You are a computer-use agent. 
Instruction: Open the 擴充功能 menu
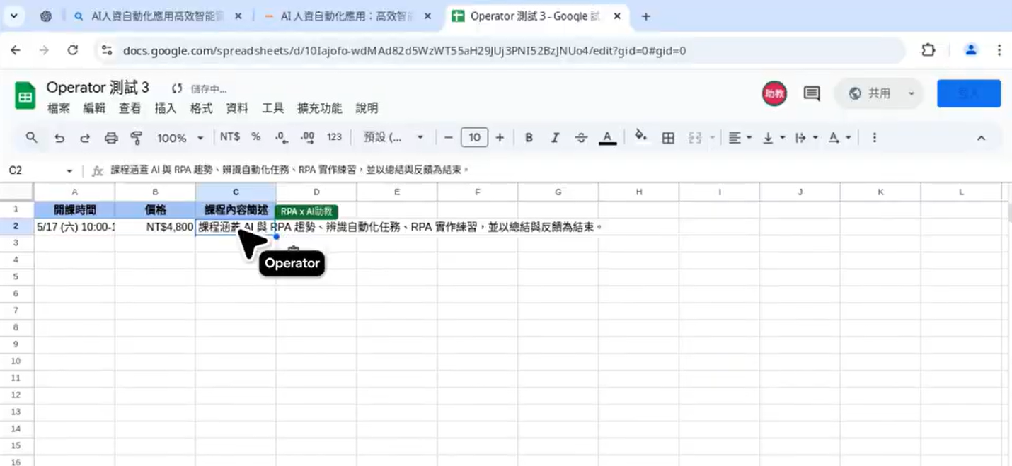point(320,108)
